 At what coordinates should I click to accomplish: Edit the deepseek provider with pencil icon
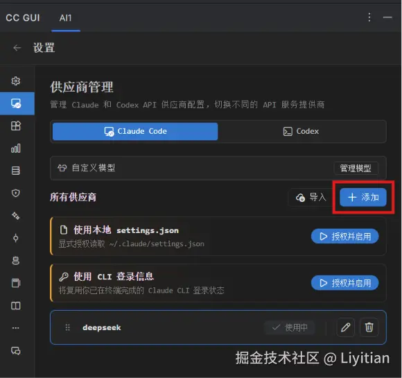[x=345, y=327]
